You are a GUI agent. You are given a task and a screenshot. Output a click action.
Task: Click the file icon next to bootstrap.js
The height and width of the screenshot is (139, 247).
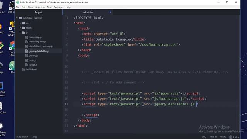point(27,37)
